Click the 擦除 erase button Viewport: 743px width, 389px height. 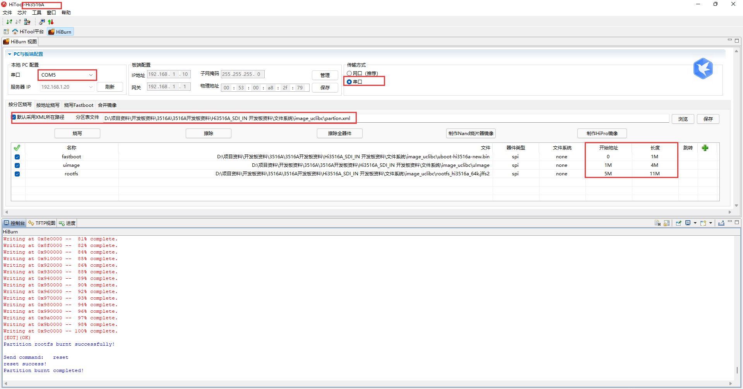click(x=209, y=134)
